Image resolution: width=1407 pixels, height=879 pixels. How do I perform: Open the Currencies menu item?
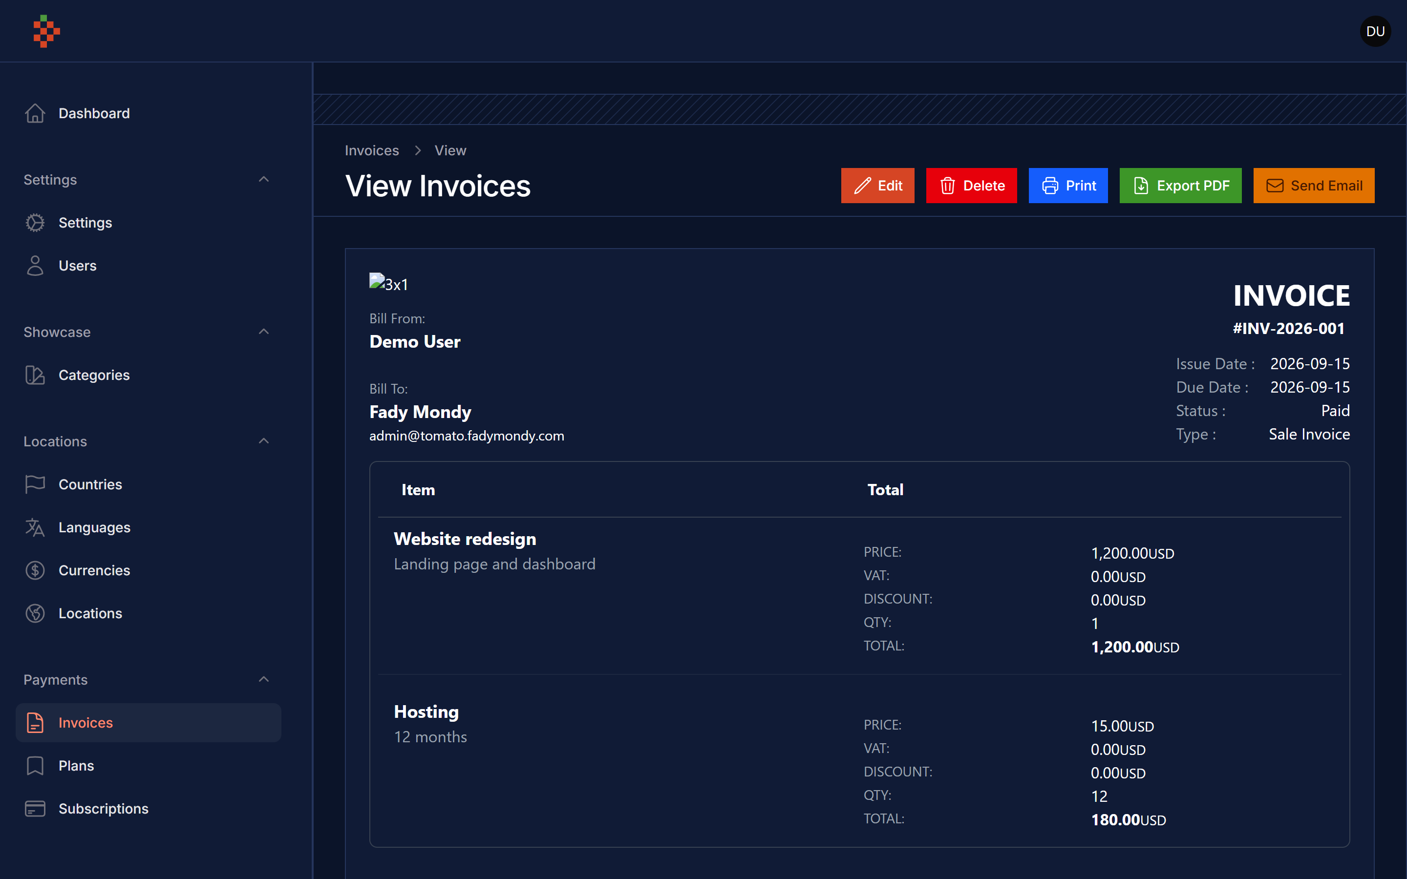pos(148,570)
